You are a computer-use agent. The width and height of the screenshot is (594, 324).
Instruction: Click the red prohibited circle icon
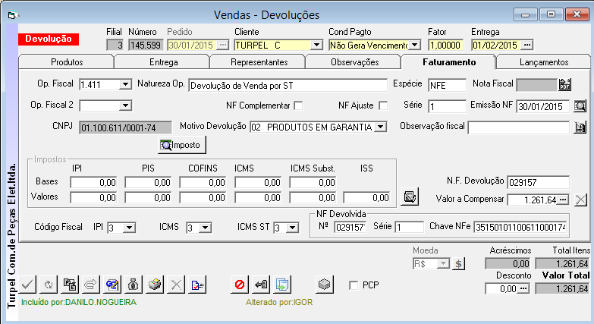coord(239,285)
